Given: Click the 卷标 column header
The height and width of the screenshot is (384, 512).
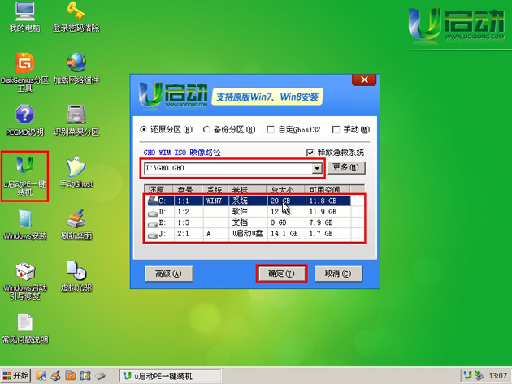Looking at the screenshot, I should pyautogui.click(x=247, y=189).
